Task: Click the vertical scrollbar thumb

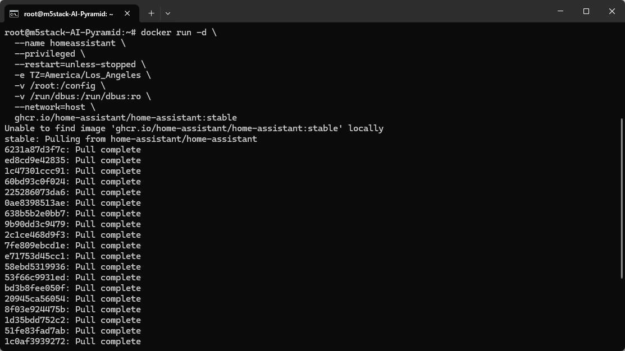Action: [621, 197]
